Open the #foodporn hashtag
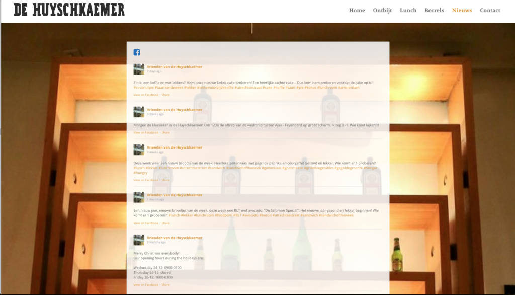The width and height of the screenshot is (515, 295). pyautogui.click(x=223, y=215)
